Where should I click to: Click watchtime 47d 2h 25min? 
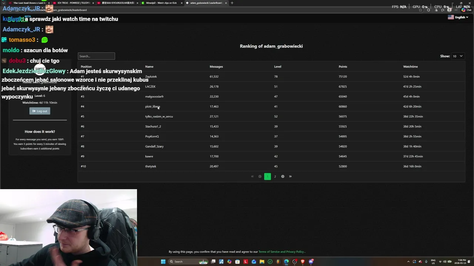412,86
